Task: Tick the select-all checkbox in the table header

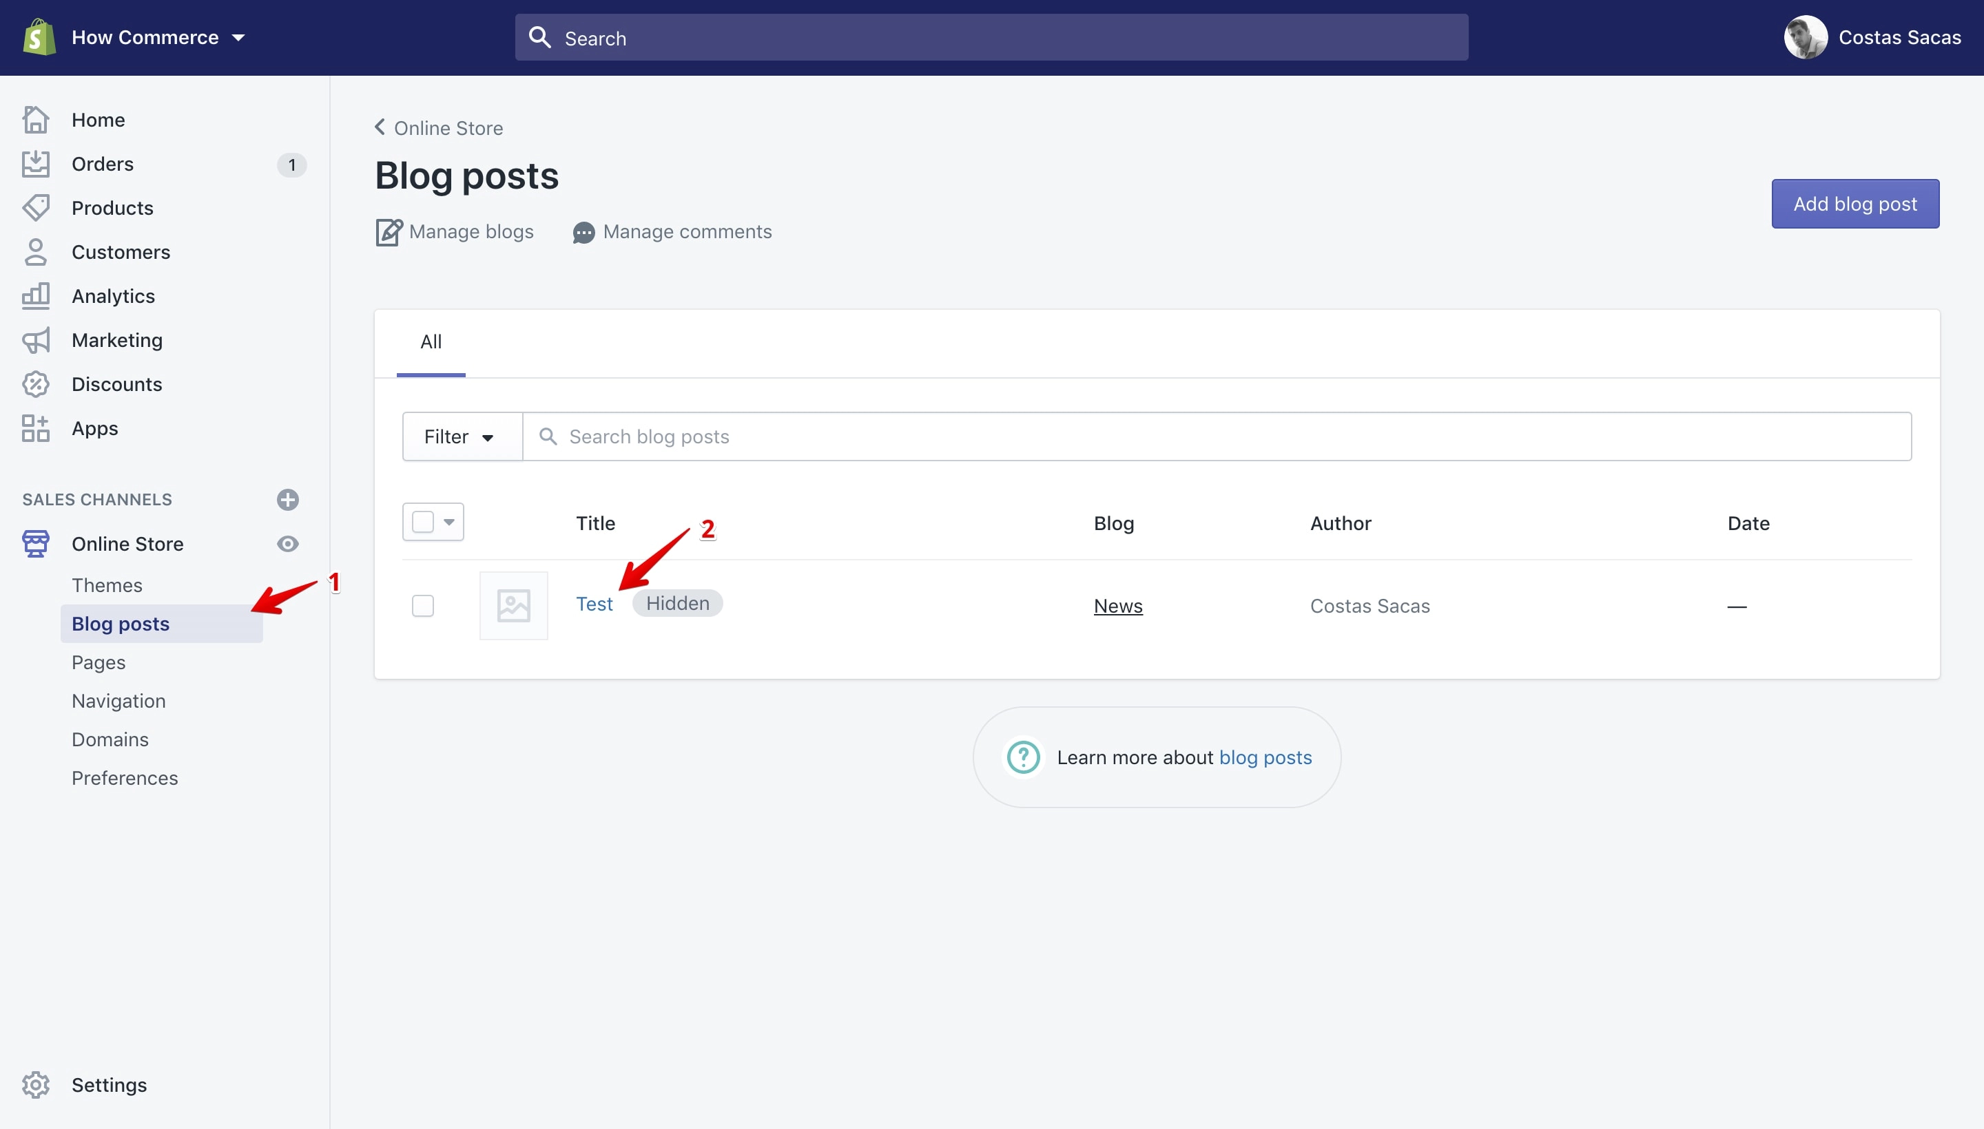Action: tap(423, 522)
